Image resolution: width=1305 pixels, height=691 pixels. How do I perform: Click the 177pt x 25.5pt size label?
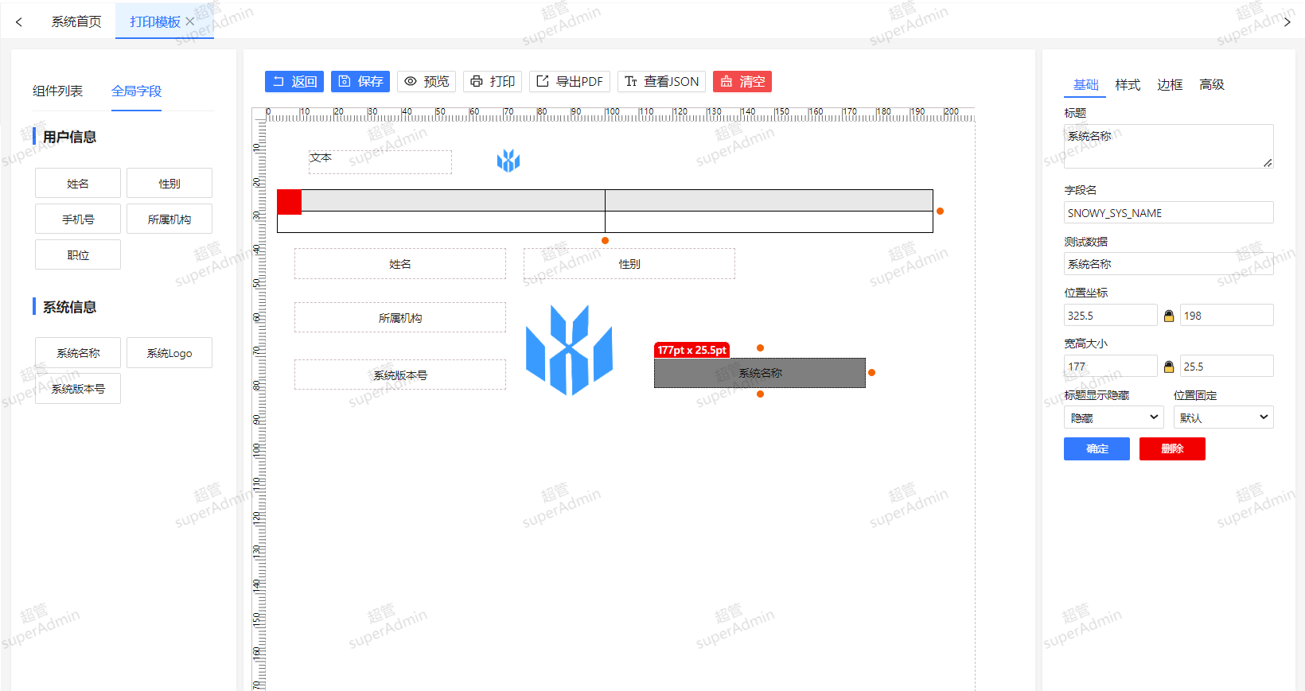[x=691, y=350]
